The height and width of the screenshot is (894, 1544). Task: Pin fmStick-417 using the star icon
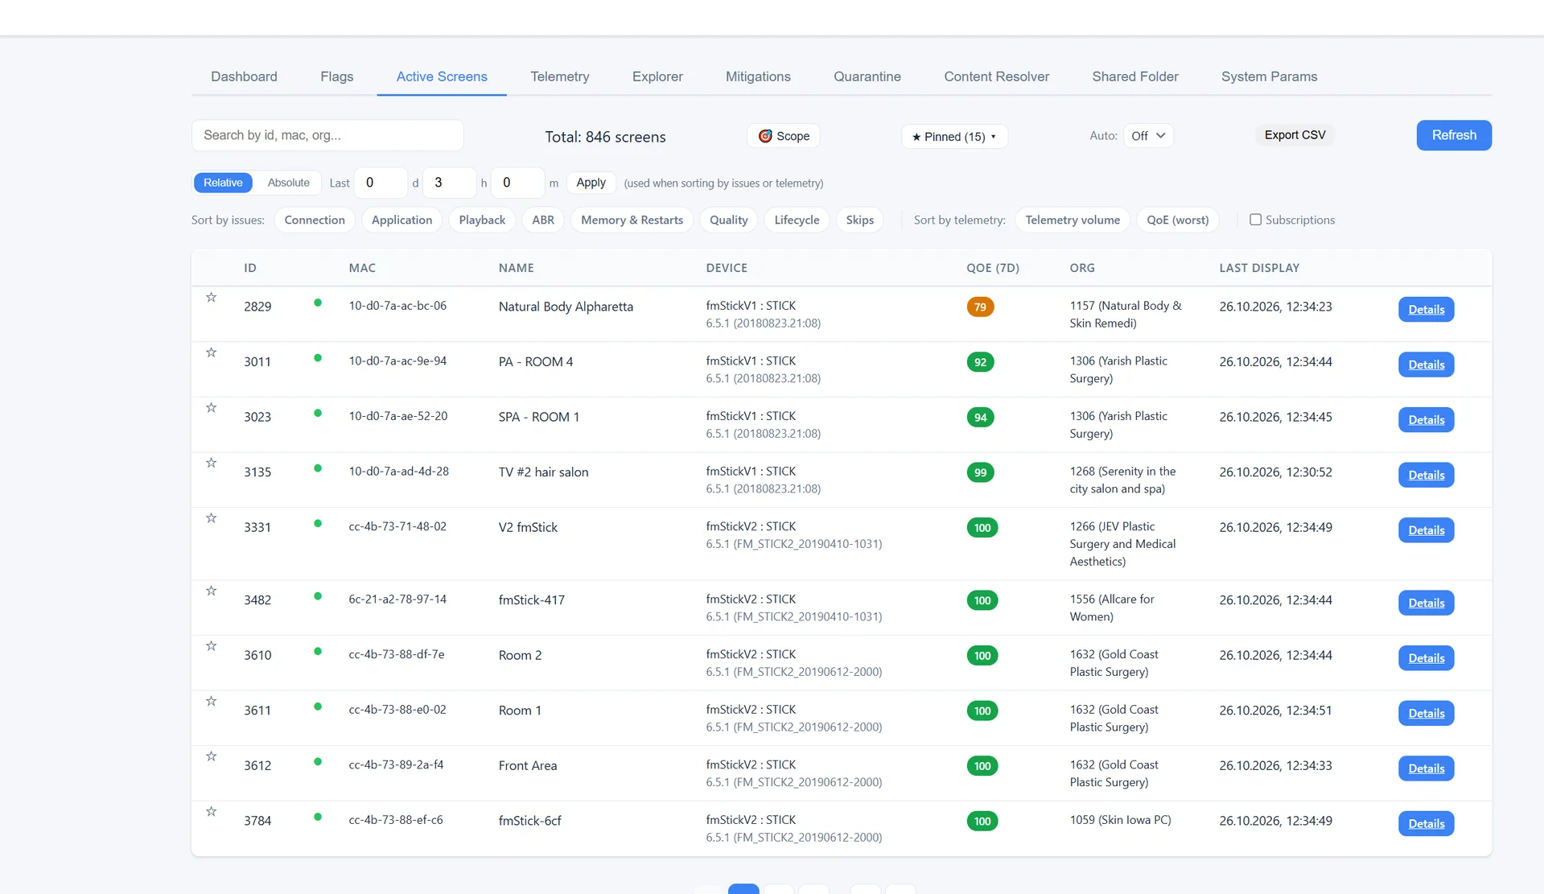tap(211, 591)
